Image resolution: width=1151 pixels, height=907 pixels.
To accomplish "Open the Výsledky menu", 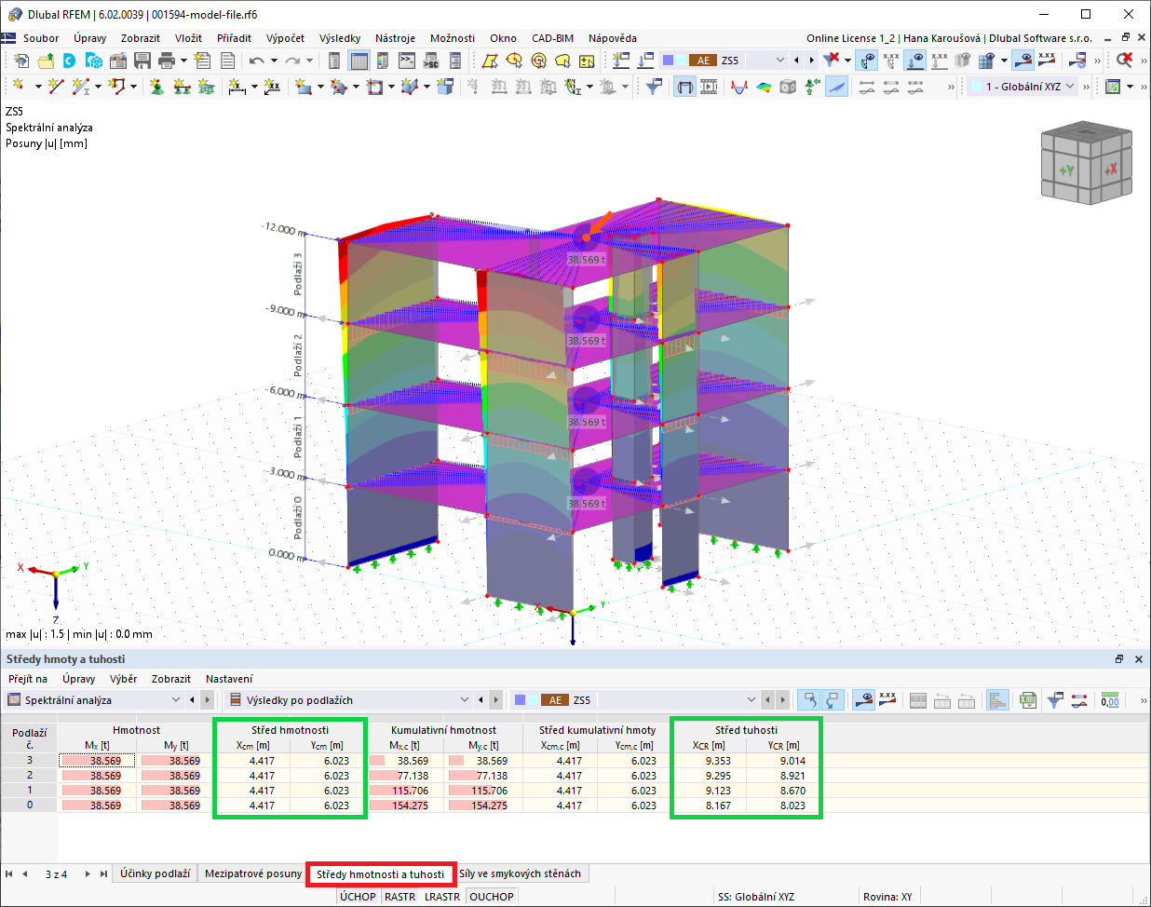I will [339, 38].
